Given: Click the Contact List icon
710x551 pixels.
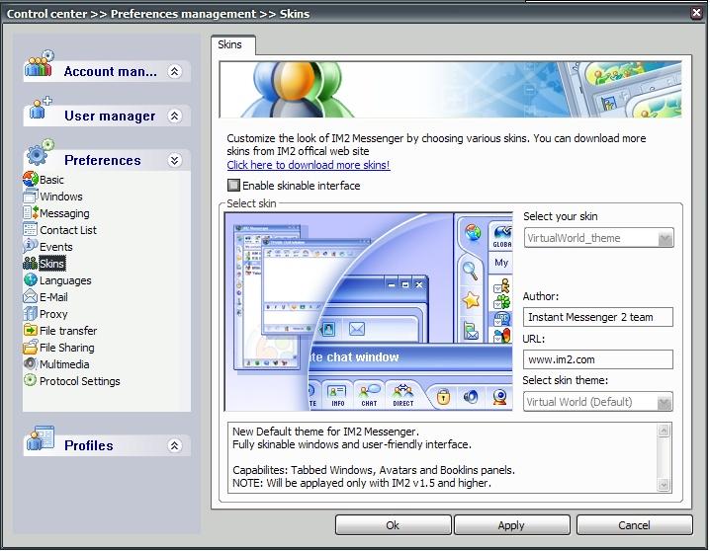Looking at the screenshot, I should pyautogui.click(x=31, y=229).
